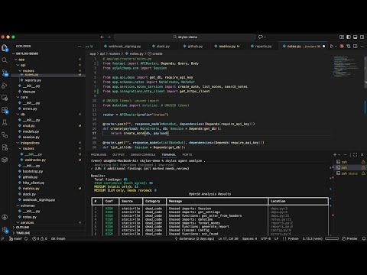
Task: Open deps.py in explorer tree
Action: (x=29, y=92)
